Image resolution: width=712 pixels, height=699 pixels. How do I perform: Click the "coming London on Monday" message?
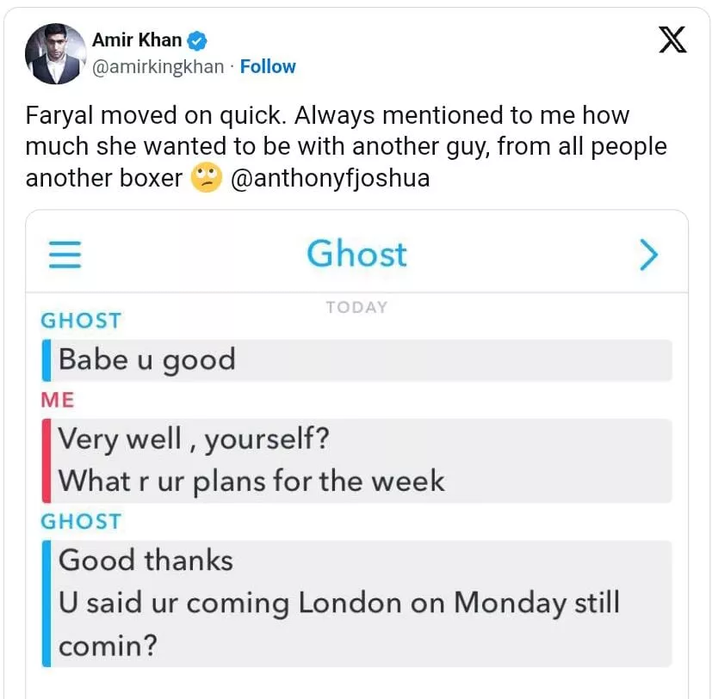click(x=339, y=623)
